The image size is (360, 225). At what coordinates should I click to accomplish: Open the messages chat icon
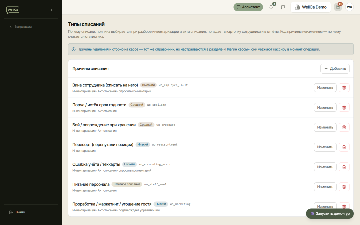[x=283, y=7]
